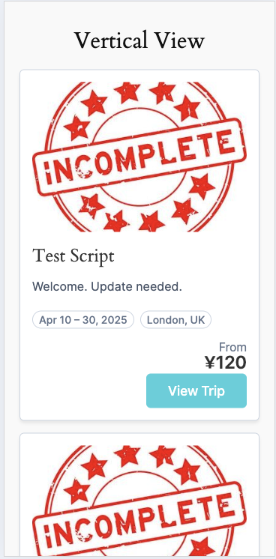Click bottom center star in first card's stamp
This screenshot has height=559, width=276.
(x=151, y=221)
